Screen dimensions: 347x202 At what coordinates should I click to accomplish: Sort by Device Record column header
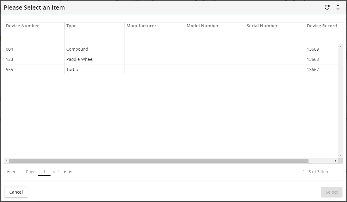click(322, 26)
